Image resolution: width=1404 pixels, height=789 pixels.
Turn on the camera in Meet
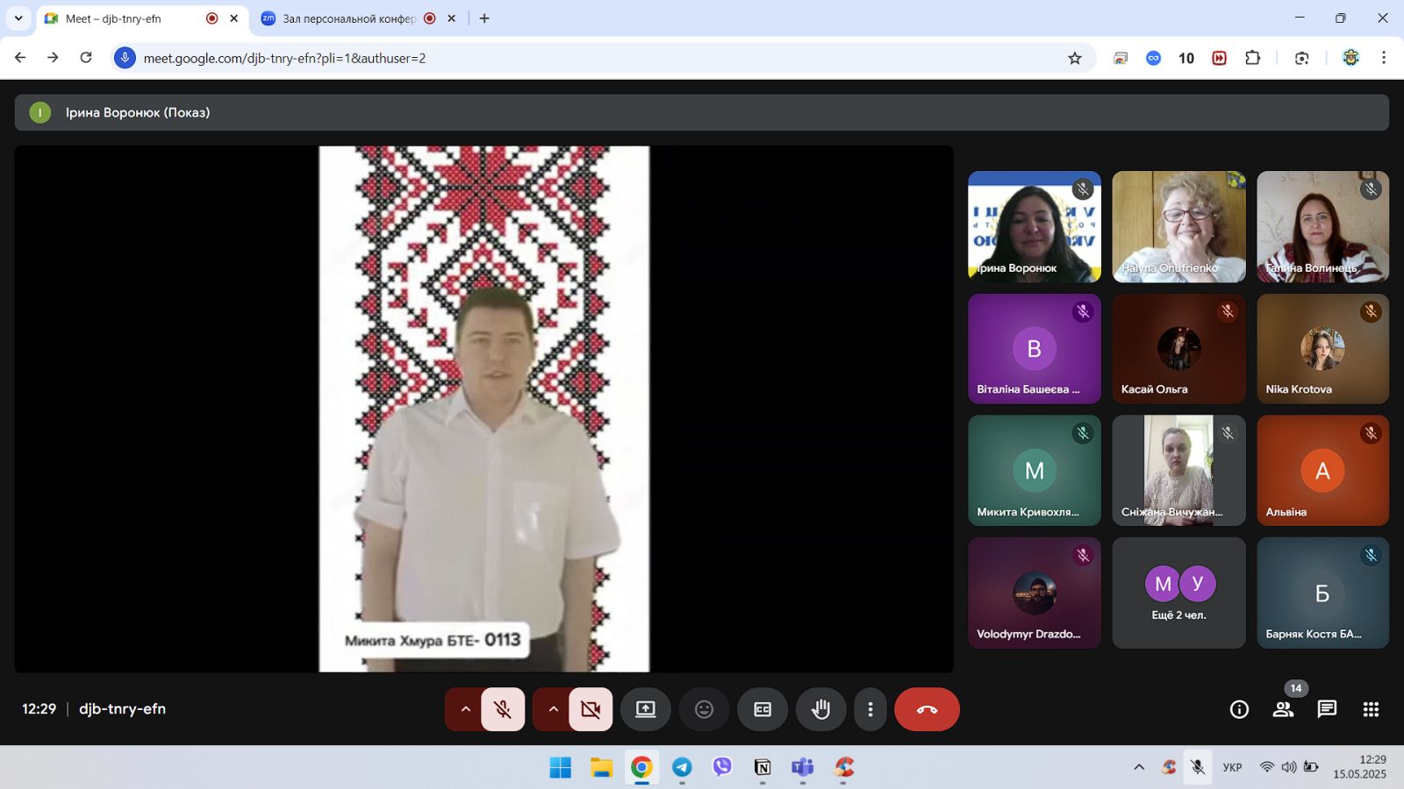click(x=591, y=709)
